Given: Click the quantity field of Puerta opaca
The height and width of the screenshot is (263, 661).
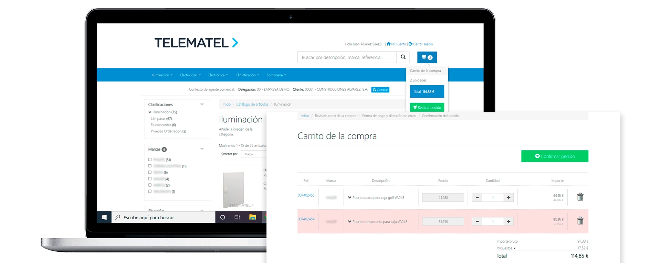Looking at the screenshot, I should pos(493,197).
